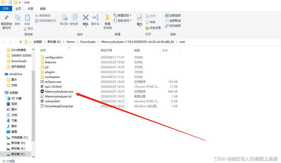
Task: Switch to the View (查看) tab
Action: click(43, 8)
